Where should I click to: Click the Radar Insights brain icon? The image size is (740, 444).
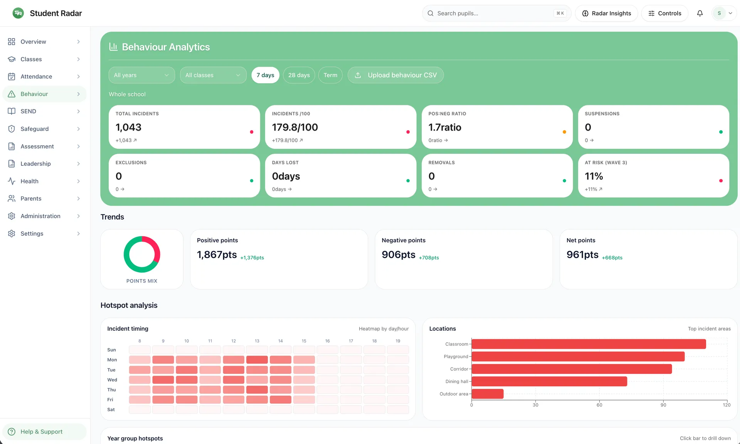coord(585,13)
